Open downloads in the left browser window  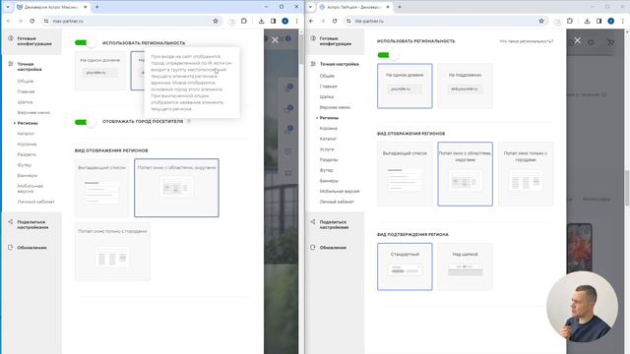pyautogui.click(x=261, y=21)
